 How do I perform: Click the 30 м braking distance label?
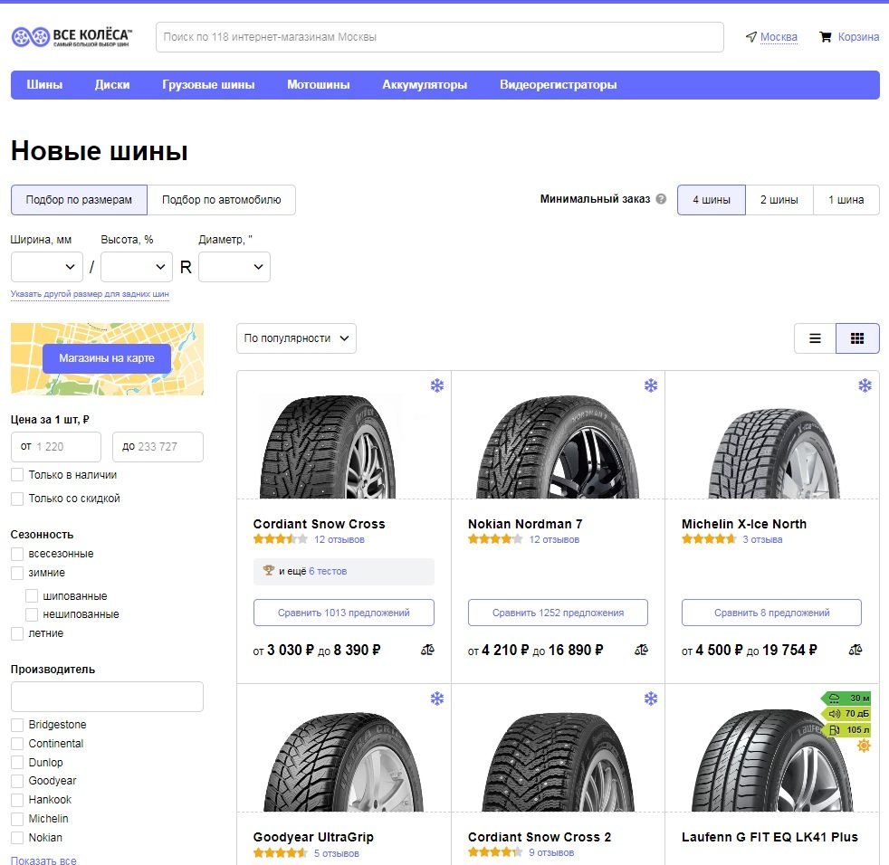coord(846,699)
